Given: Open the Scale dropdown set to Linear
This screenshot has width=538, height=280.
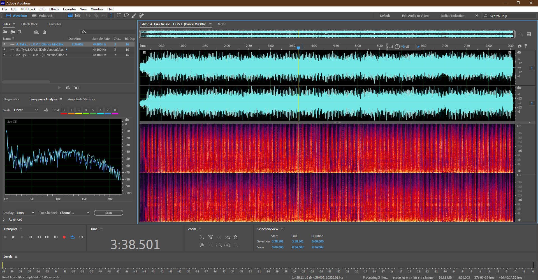Looking at the screenshot, I should [25, 110].
